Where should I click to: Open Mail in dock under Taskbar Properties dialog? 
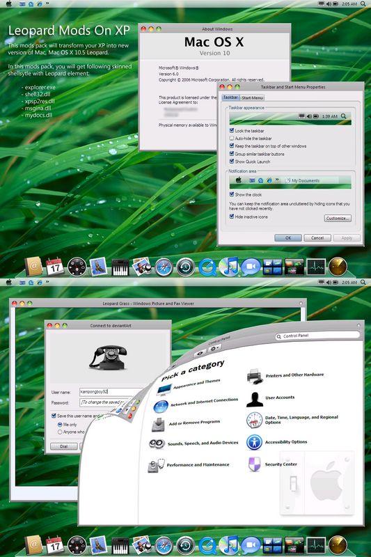(98, 267)
